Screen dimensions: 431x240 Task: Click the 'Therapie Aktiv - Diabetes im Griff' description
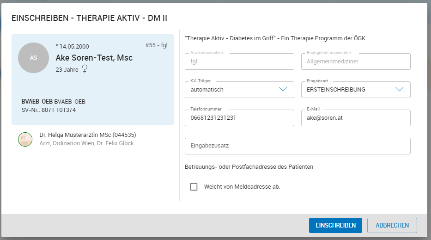[275, 38]
